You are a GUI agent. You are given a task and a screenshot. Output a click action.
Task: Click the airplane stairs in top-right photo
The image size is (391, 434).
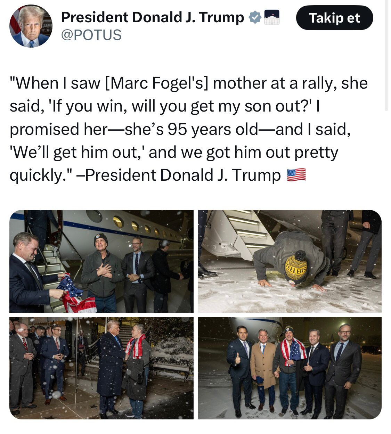click(x=241, y=233)
